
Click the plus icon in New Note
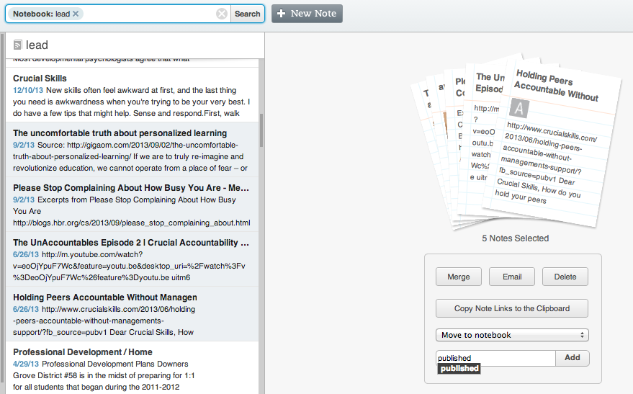coord(281,14)
